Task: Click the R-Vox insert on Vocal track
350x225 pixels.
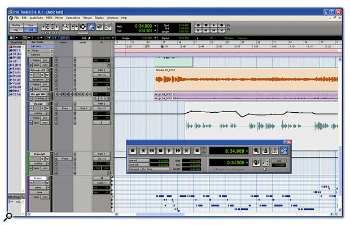Action: coord(65,108)
